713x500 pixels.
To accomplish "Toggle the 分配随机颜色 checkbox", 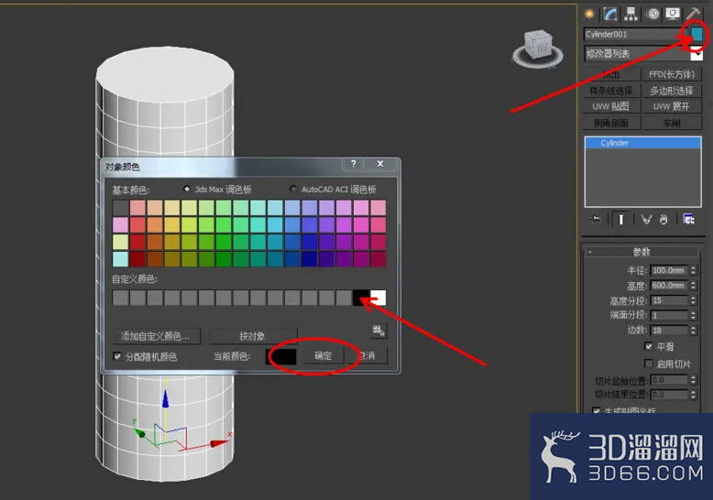I will pyautogui.click(x=117, y=356).
